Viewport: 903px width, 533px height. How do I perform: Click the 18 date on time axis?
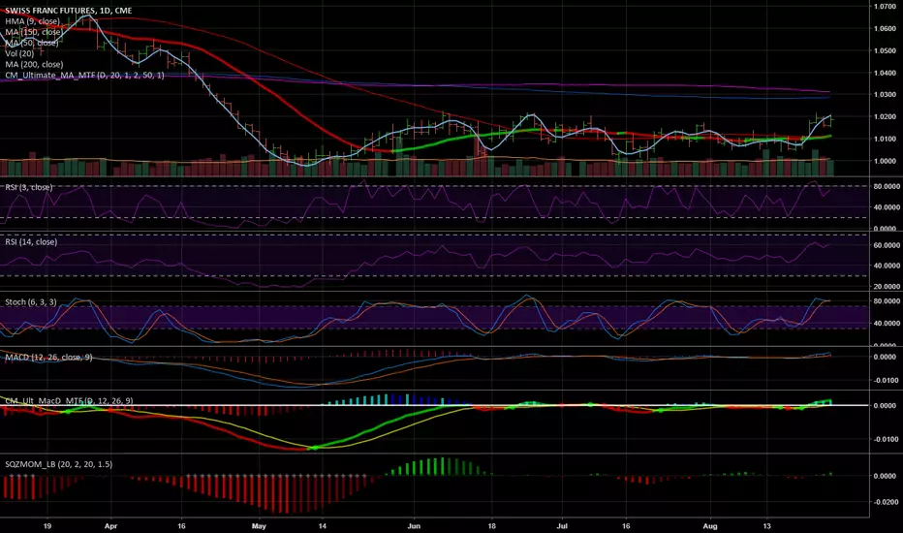[x=492, y=526]
